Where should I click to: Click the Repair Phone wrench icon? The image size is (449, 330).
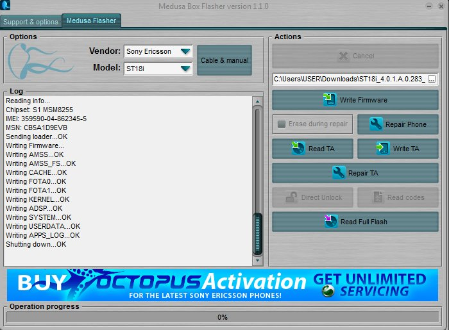coord(375,124)
